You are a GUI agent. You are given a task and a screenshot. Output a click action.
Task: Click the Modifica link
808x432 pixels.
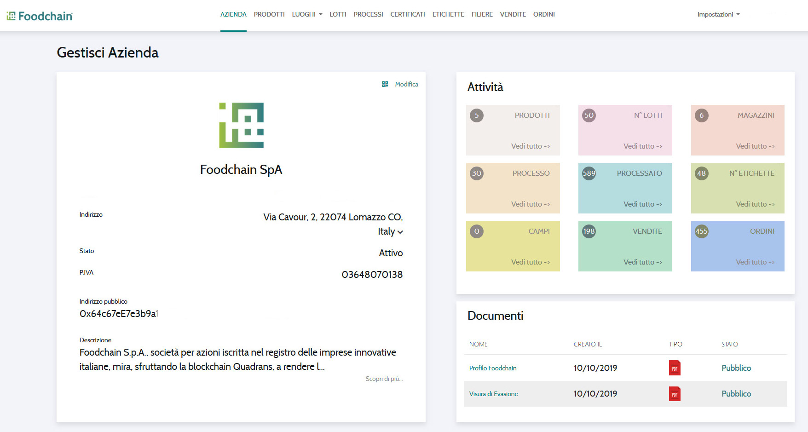pyautogui.click(x=406, y=84)
